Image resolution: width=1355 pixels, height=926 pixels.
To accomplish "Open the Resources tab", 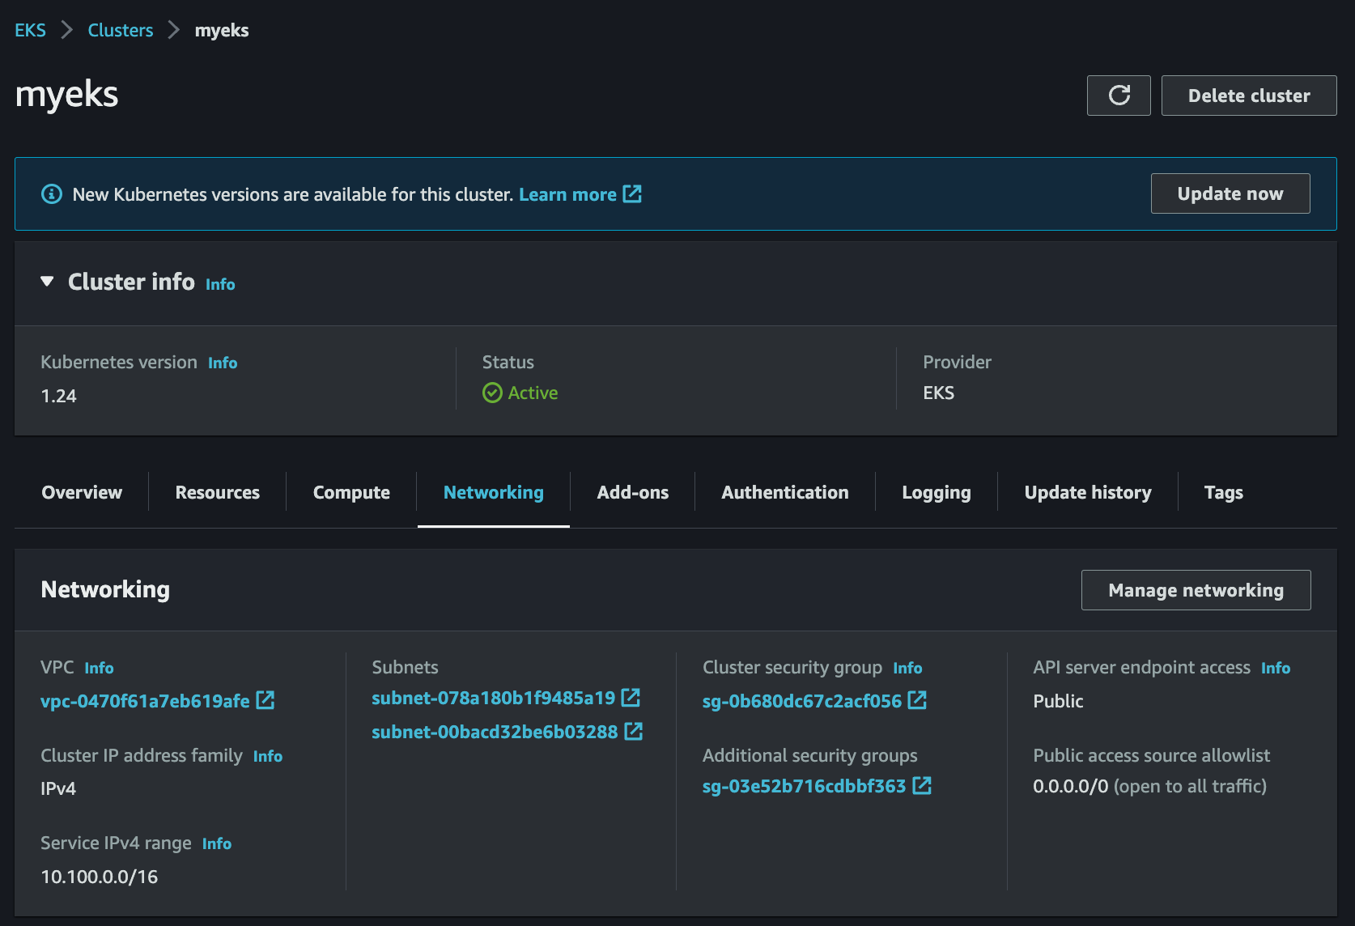I will (218, 492).
